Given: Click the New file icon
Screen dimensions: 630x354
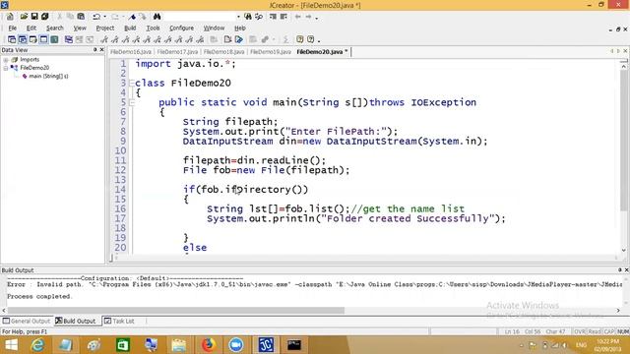Looking at the screenshot, I should (x=10, y=17).
